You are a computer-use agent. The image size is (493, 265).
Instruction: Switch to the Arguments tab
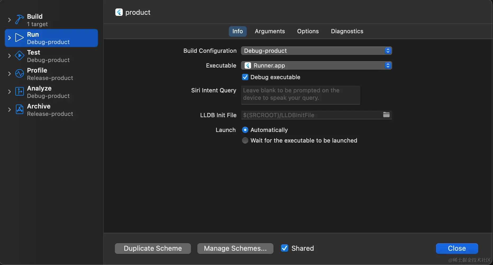coord(270,31)
